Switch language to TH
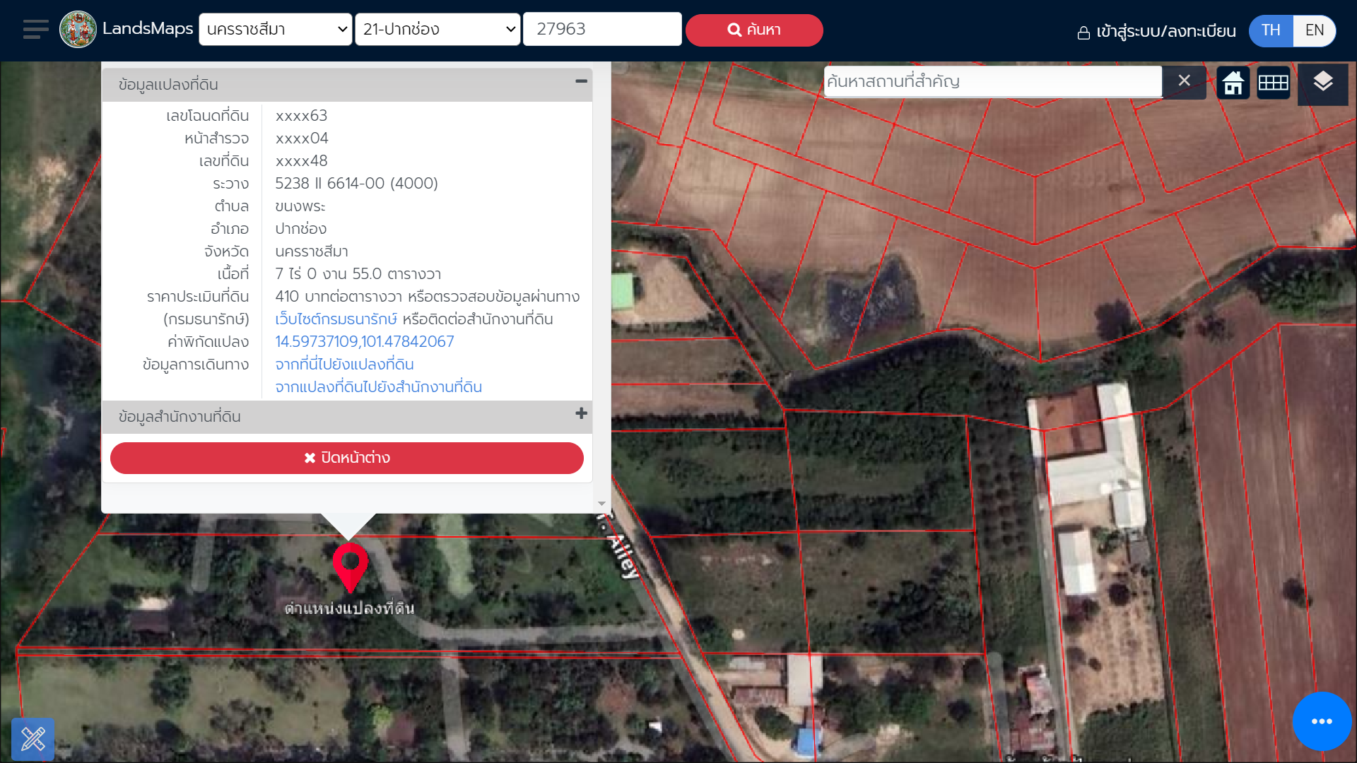1357x763 pixels. (1271, 30)
